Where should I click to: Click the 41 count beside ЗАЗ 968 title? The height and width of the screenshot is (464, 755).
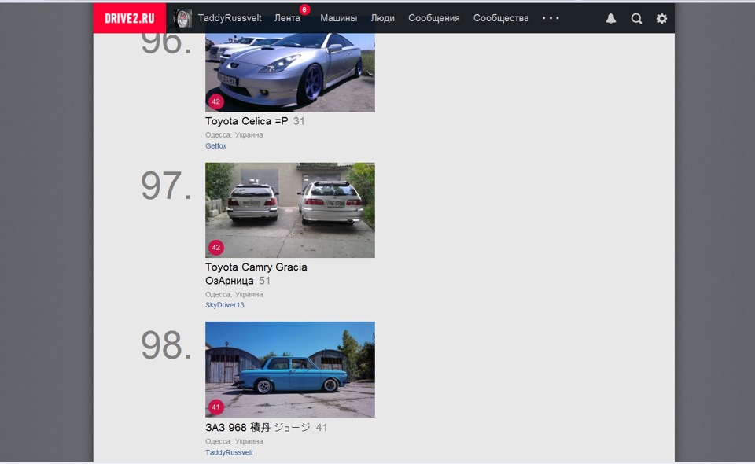(x=322, y=427)
